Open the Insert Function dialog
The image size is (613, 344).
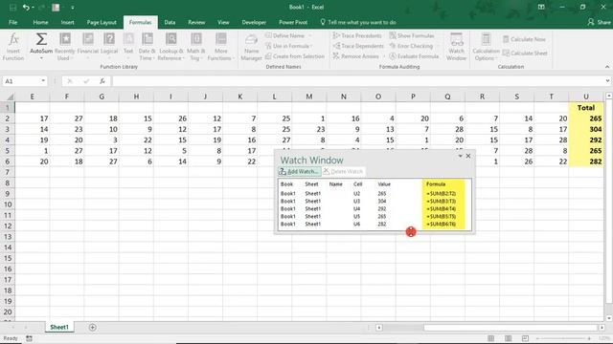click(x=13, y=47)
